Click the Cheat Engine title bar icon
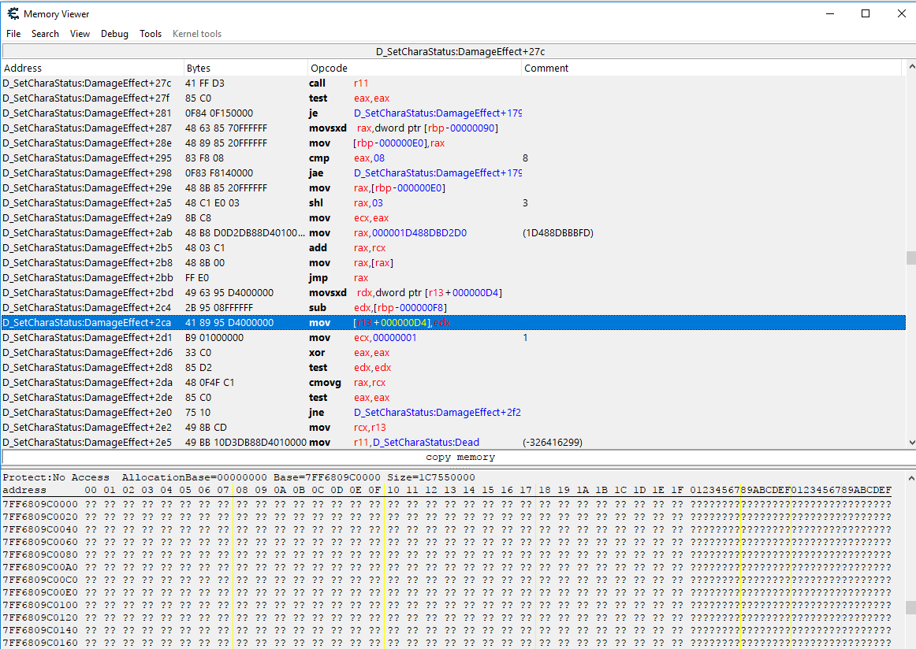 [13, 13]
